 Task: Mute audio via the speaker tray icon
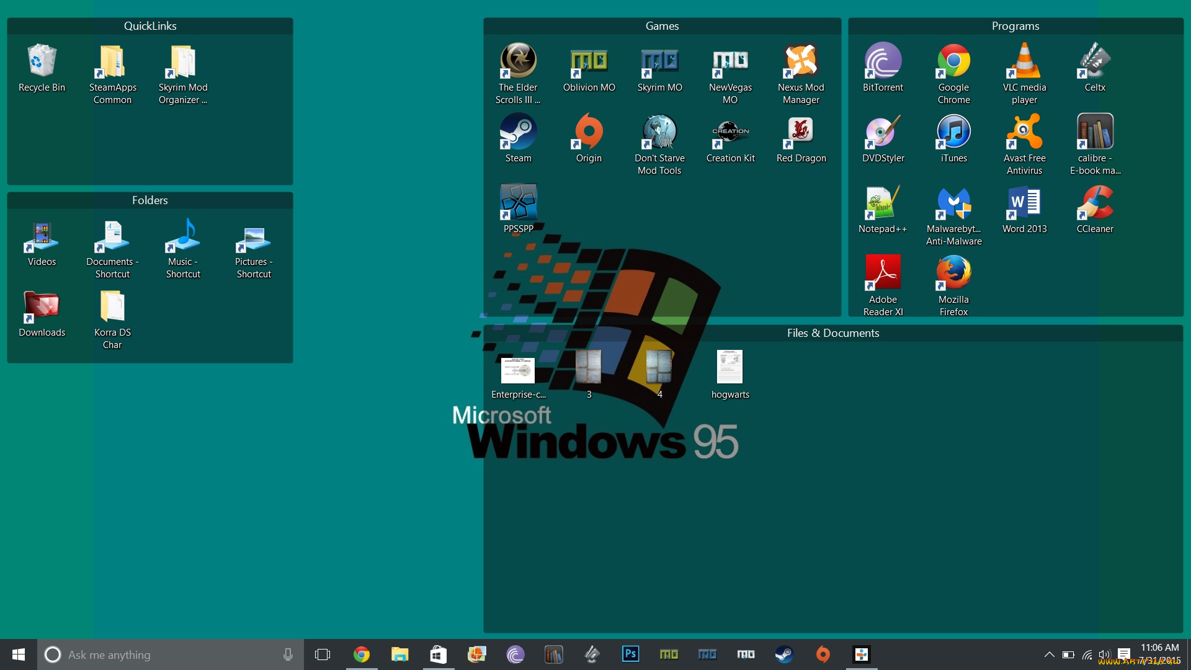coord(1104,654)
